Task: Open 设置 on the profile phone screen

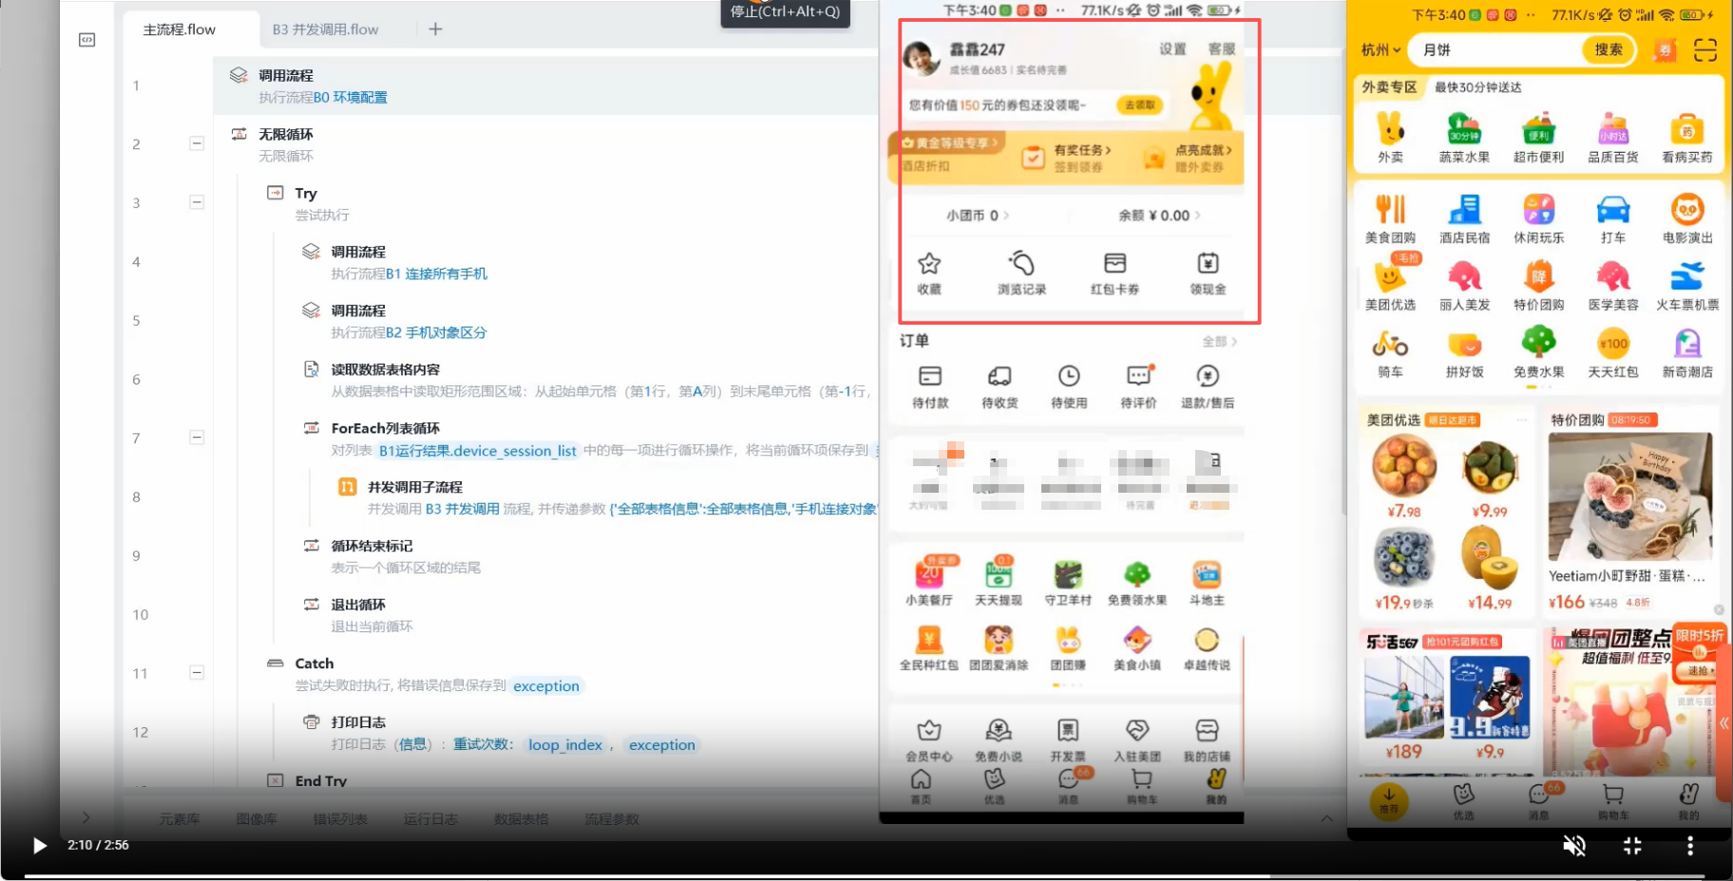Action: click(1172, 49)
